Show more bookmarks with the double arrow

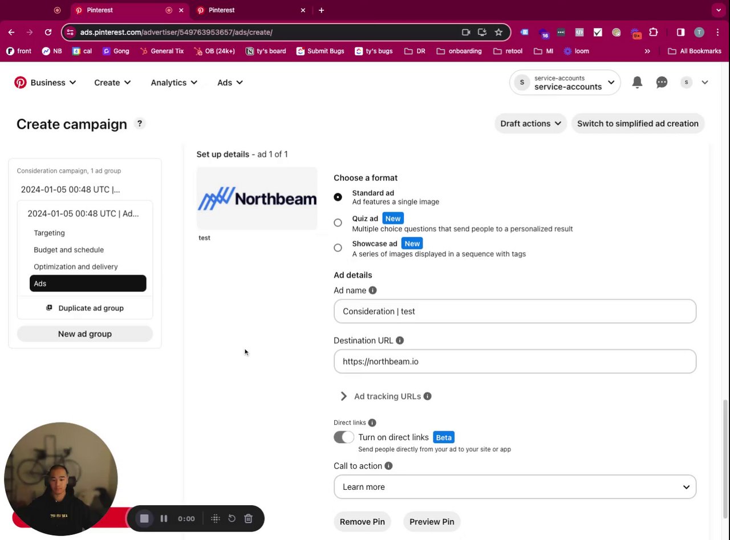[647, 51]
